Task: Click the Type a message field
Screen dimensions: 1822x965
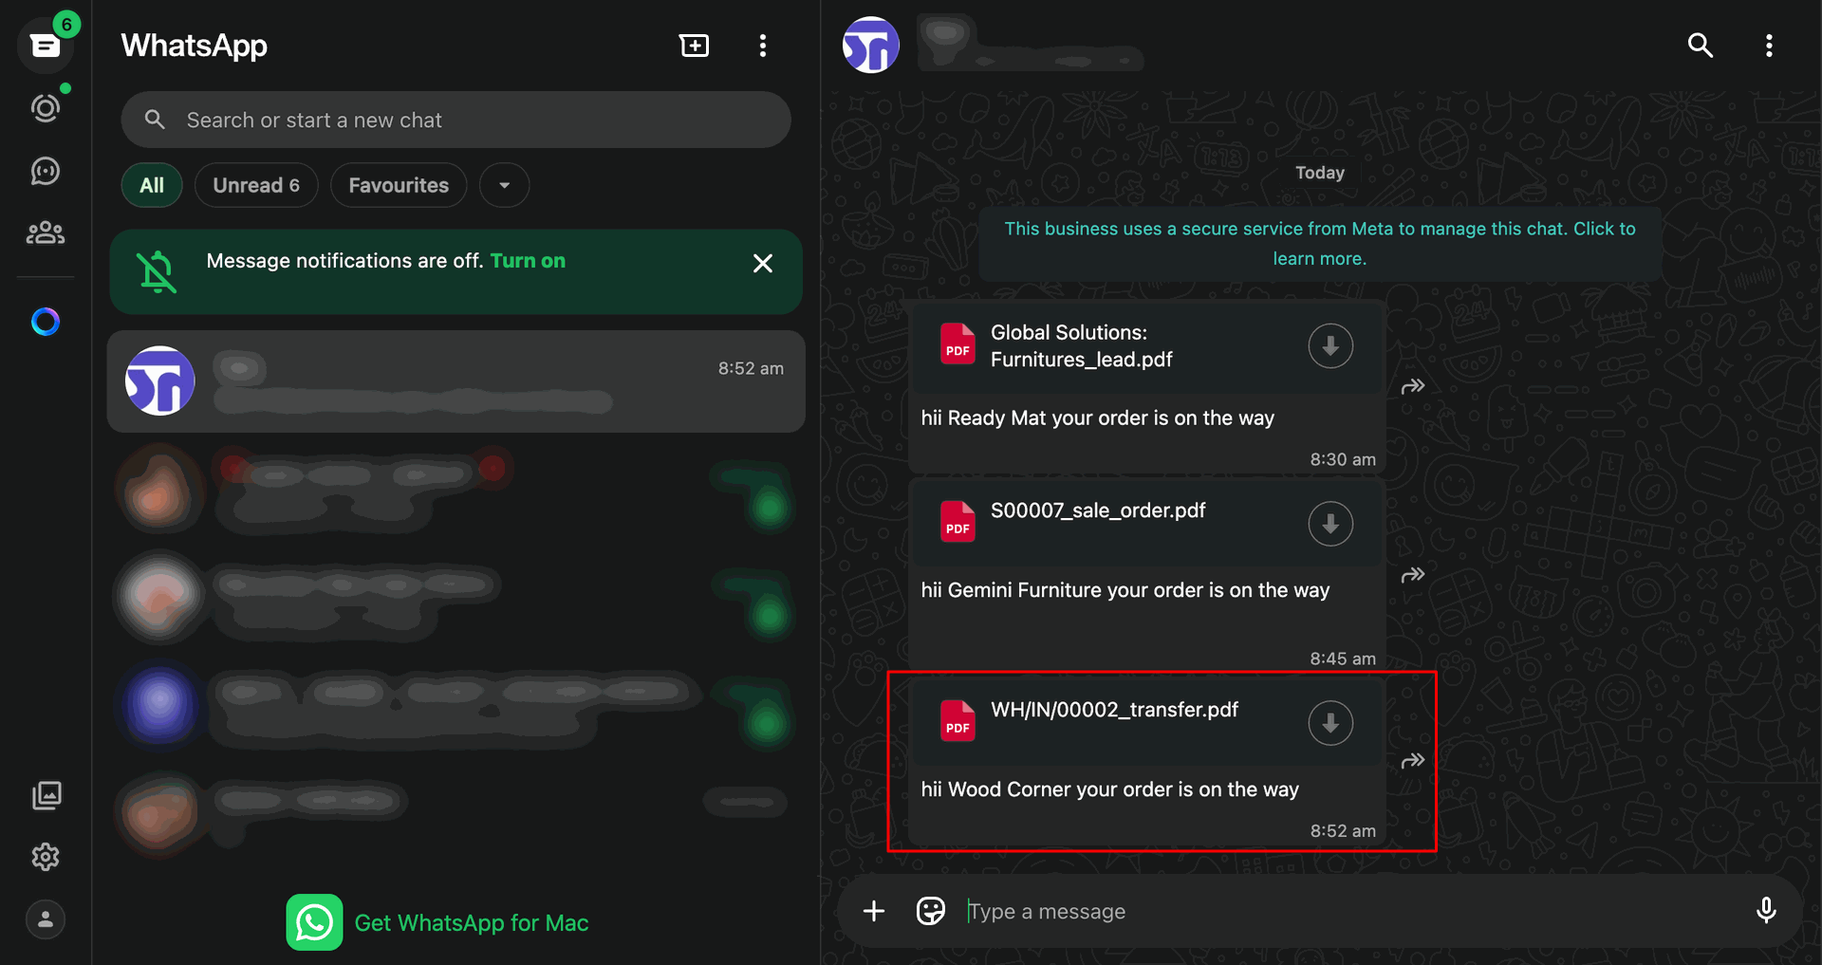Action: click(1348, 911)
